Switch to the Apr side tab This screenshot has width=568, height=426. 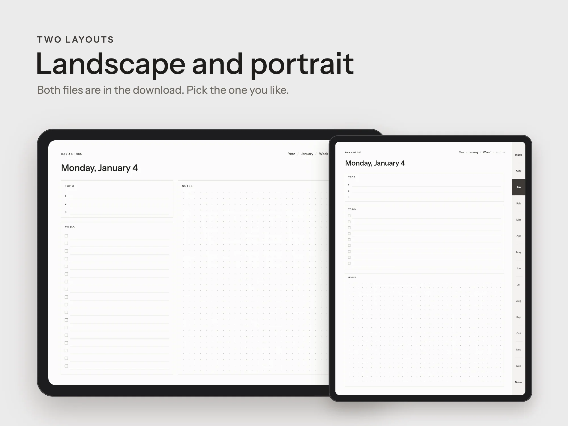point(519,236)
